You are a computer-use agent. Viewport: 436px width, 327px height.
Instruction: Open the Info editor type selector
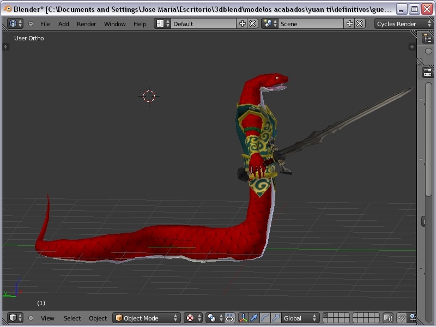[x=15, y=23]
